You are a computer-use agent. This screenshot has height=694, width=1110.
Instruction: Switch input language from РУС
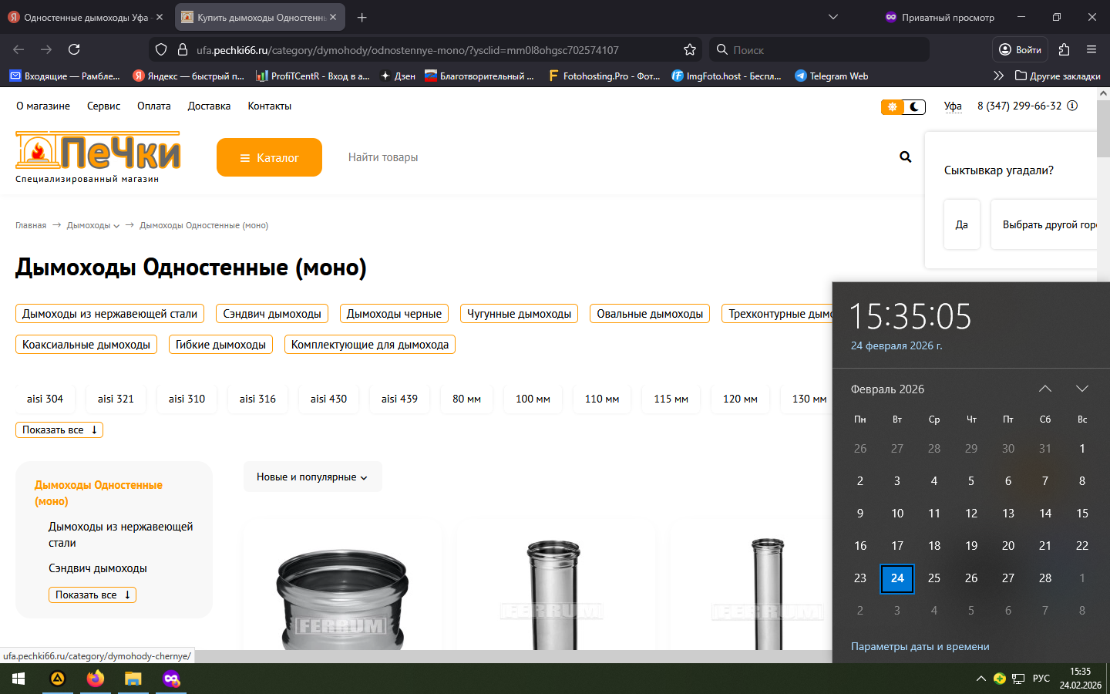(1041, 679)
